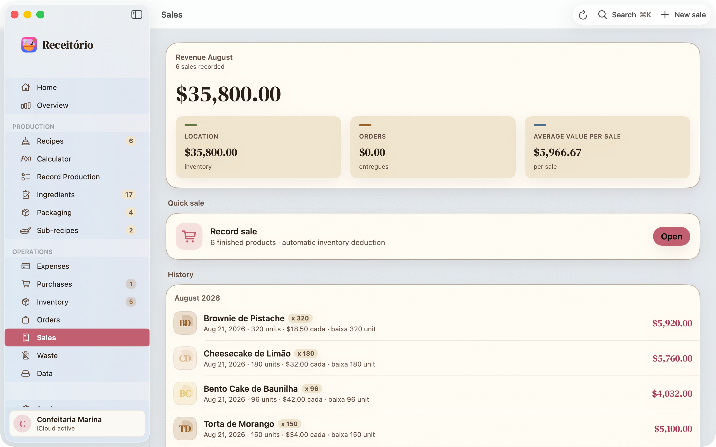Click the TD Torta de Morango thumbnail
This screenshot has width=716, height=447.
(x=185, y=428)
